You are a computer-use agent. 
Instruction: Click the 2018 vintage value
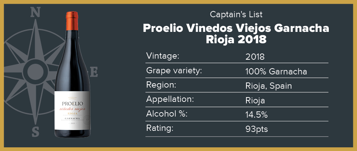tap(255, 57)
